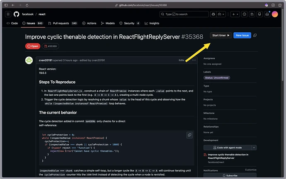Reload the page with refresh icon
Image resolution: width=286 pixels, height=179 pixels.
pos(27,5)
